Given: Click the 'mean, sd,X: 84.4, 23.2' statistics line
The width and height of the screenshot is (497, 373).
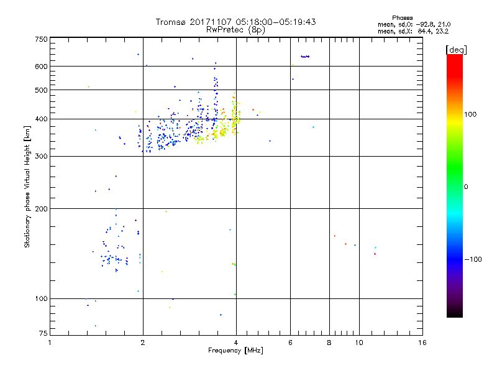Looking at the screenshot, I should click(413, 31).
